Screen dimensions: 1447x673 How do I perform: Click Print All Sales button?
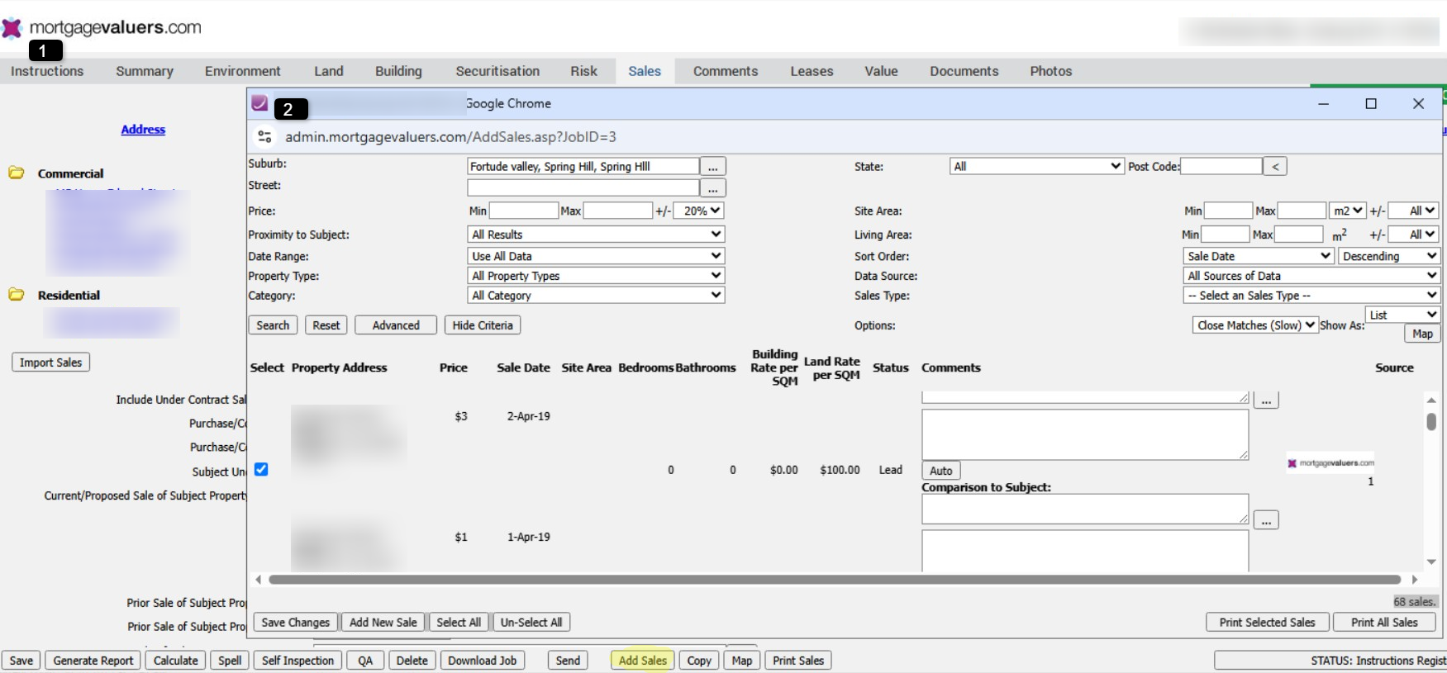tap(1384, 623)
